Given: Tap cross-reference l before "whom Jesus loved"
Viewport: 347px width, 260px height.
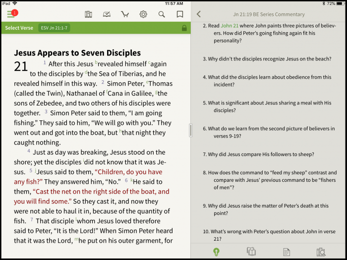Looking at the screenshot, I should click(76, 219).
